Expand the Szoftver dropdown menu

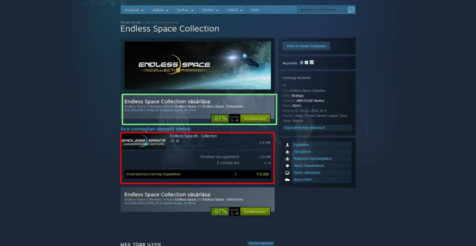tap(185, 10)
